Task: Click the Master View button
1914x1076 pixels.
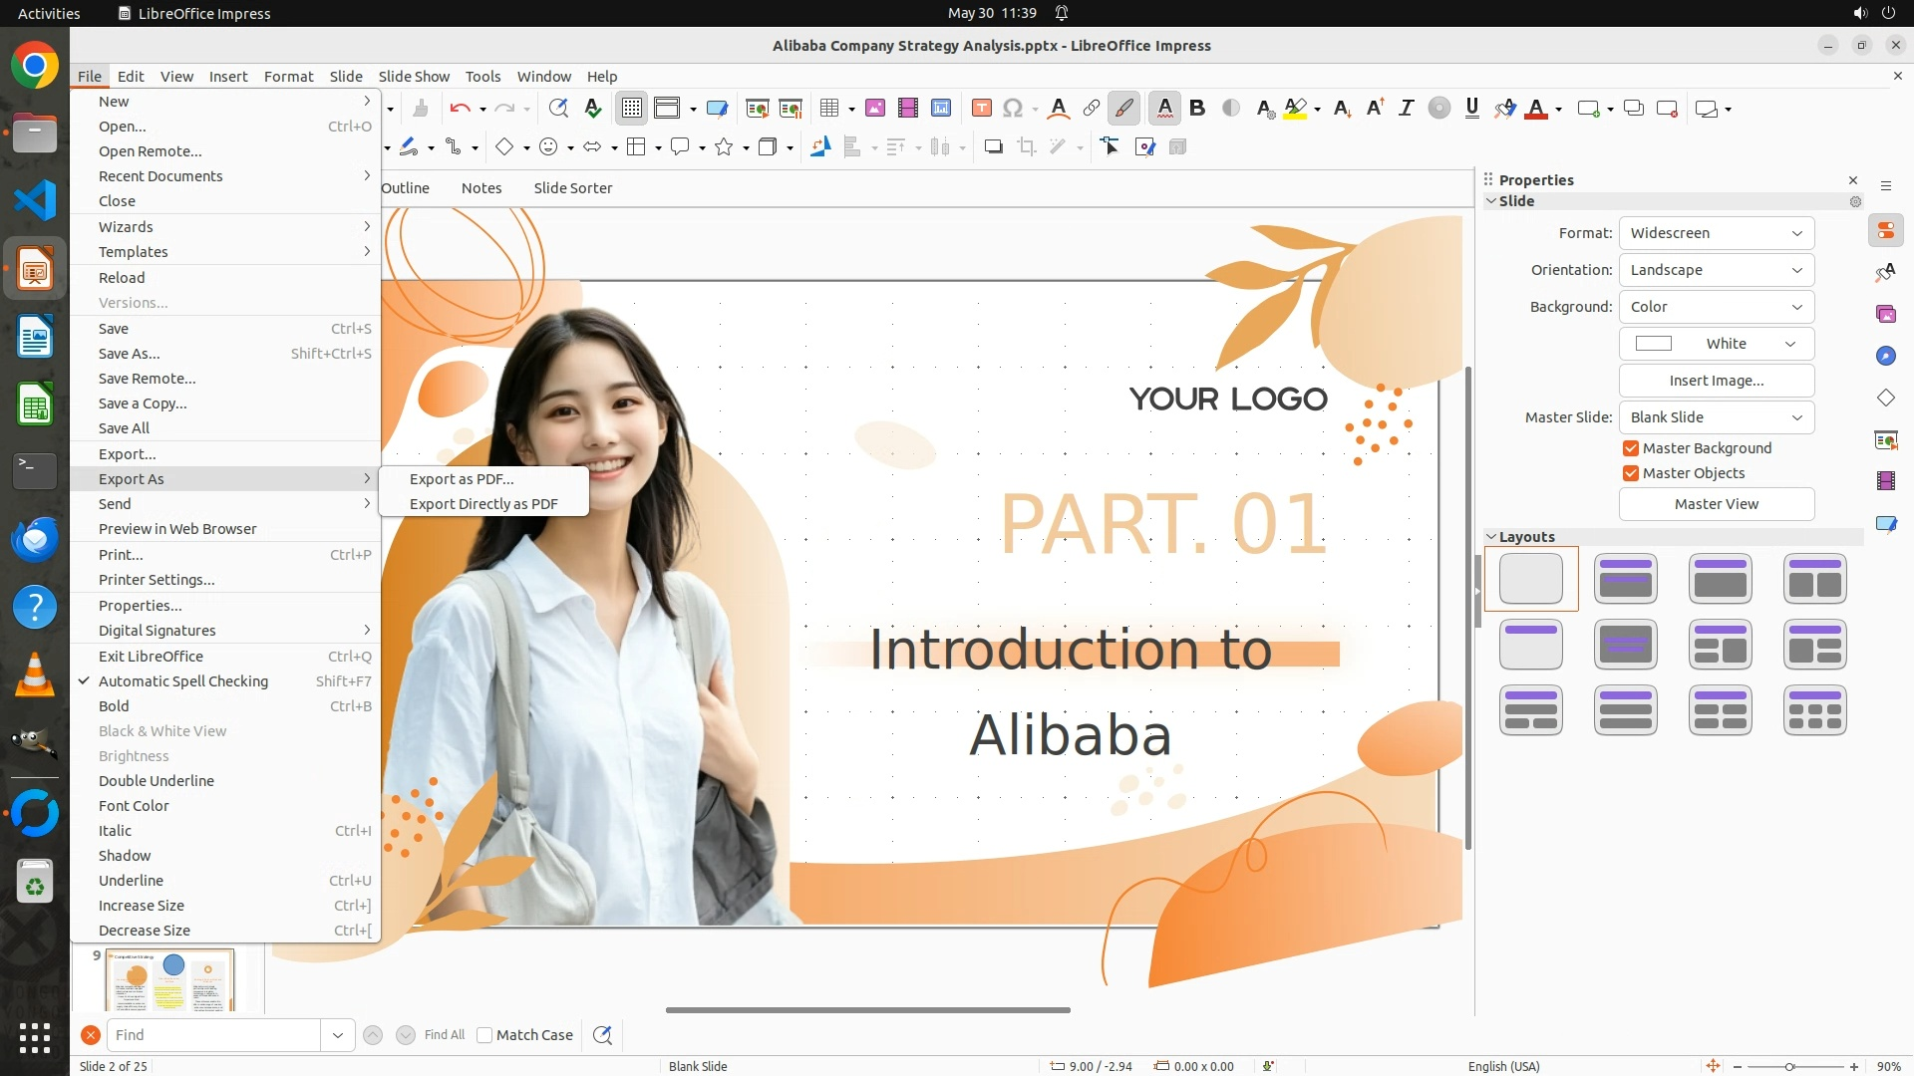Action: point(1716,504)
